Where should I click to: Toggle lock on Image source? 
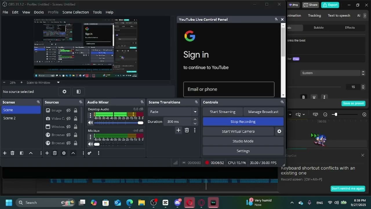[x=75, y=110]
